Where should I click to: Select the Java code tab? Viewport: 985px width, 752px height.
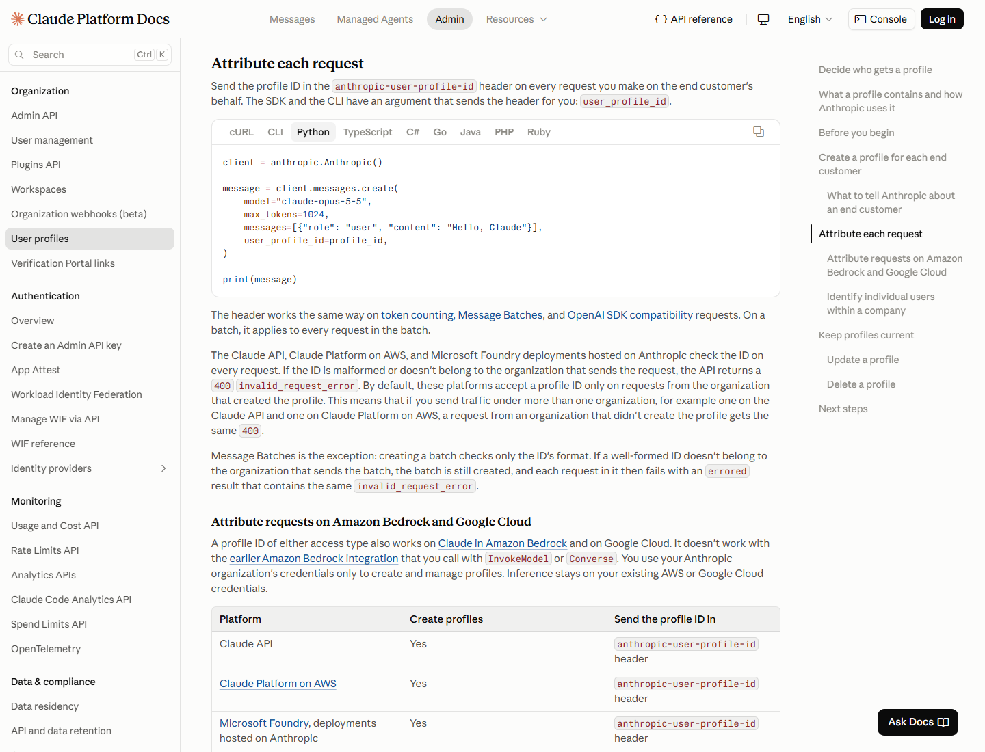point(471,132)
